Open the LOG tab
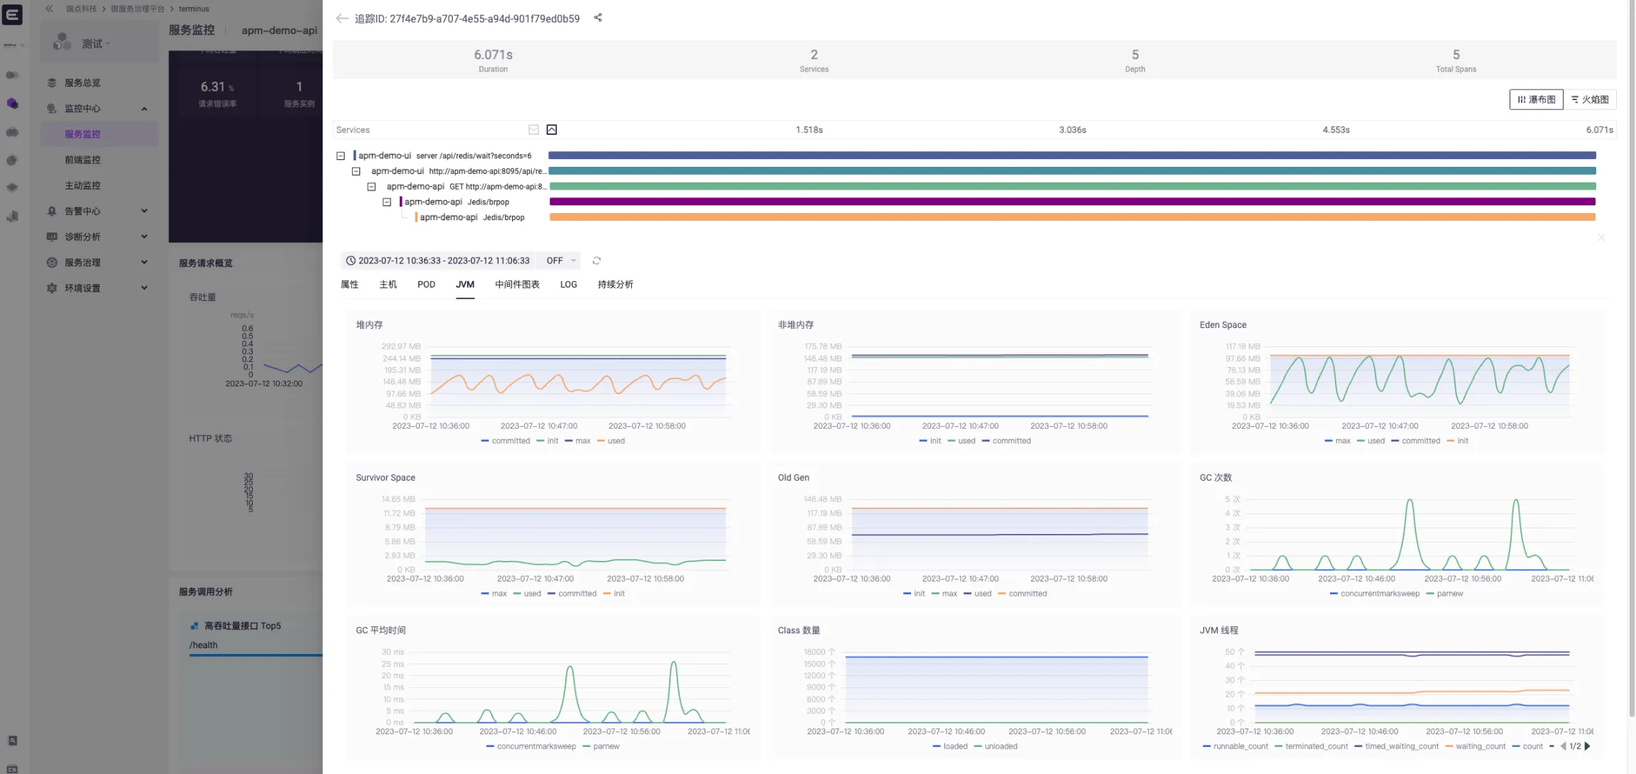Image resolution: width=1636 pixels, height=774 pixels. [x=568, y=285]
